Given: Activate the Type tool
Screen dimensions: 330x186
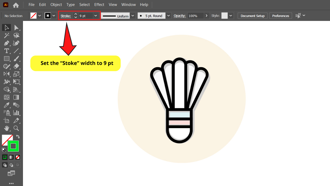Looking at the screenshot, I should (x=6, y=51).
